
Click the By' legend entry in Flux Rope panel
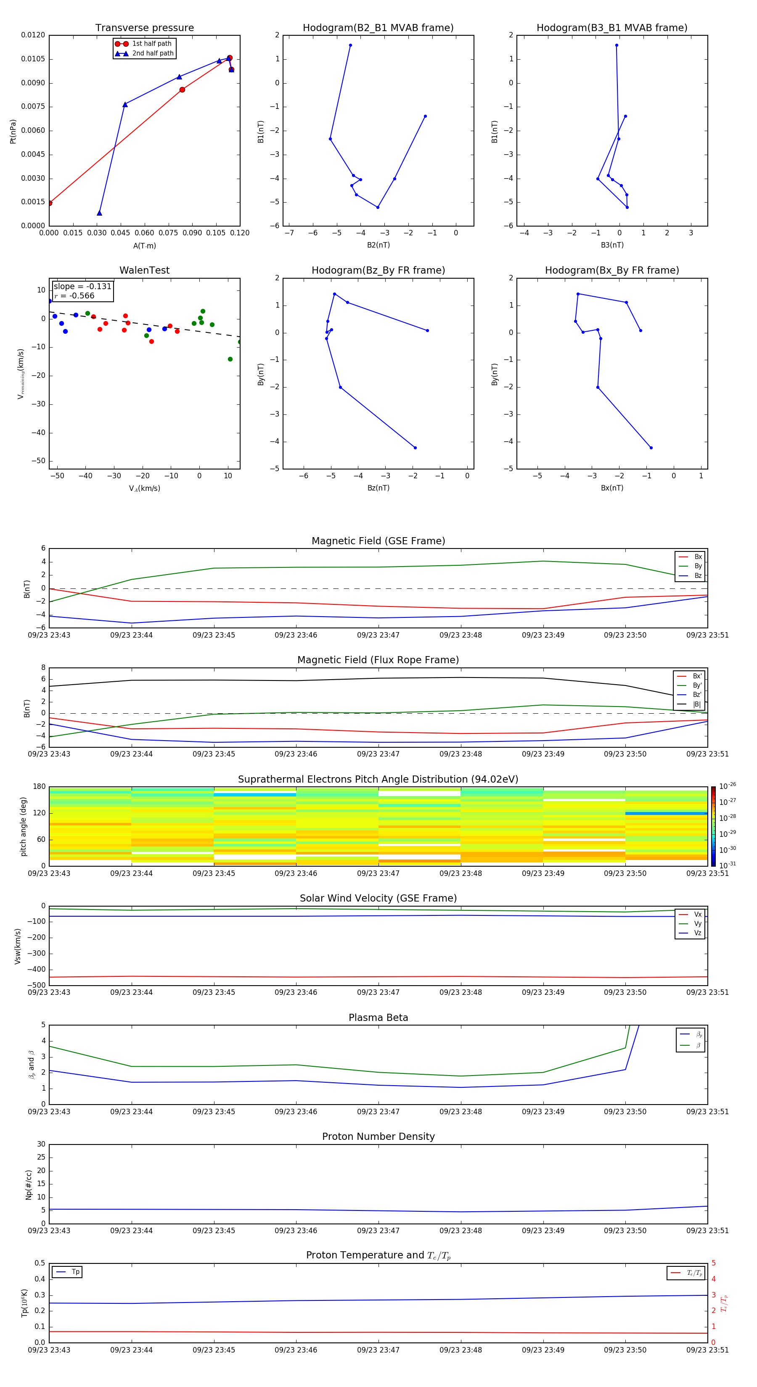pos(690,686)
